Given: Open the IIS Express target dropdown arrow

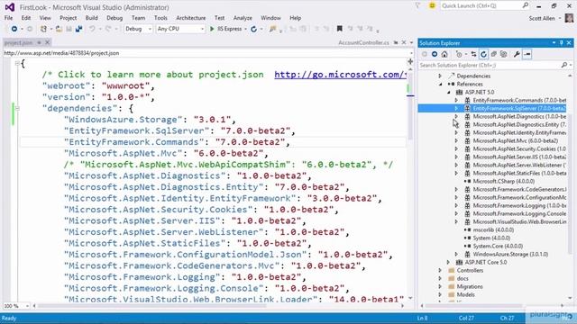Looking at the screenshot, I should coord(245,29).
